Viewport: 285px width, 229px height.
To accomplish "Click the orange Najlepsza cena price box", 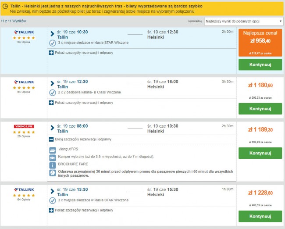I will (x=260, y=43).
